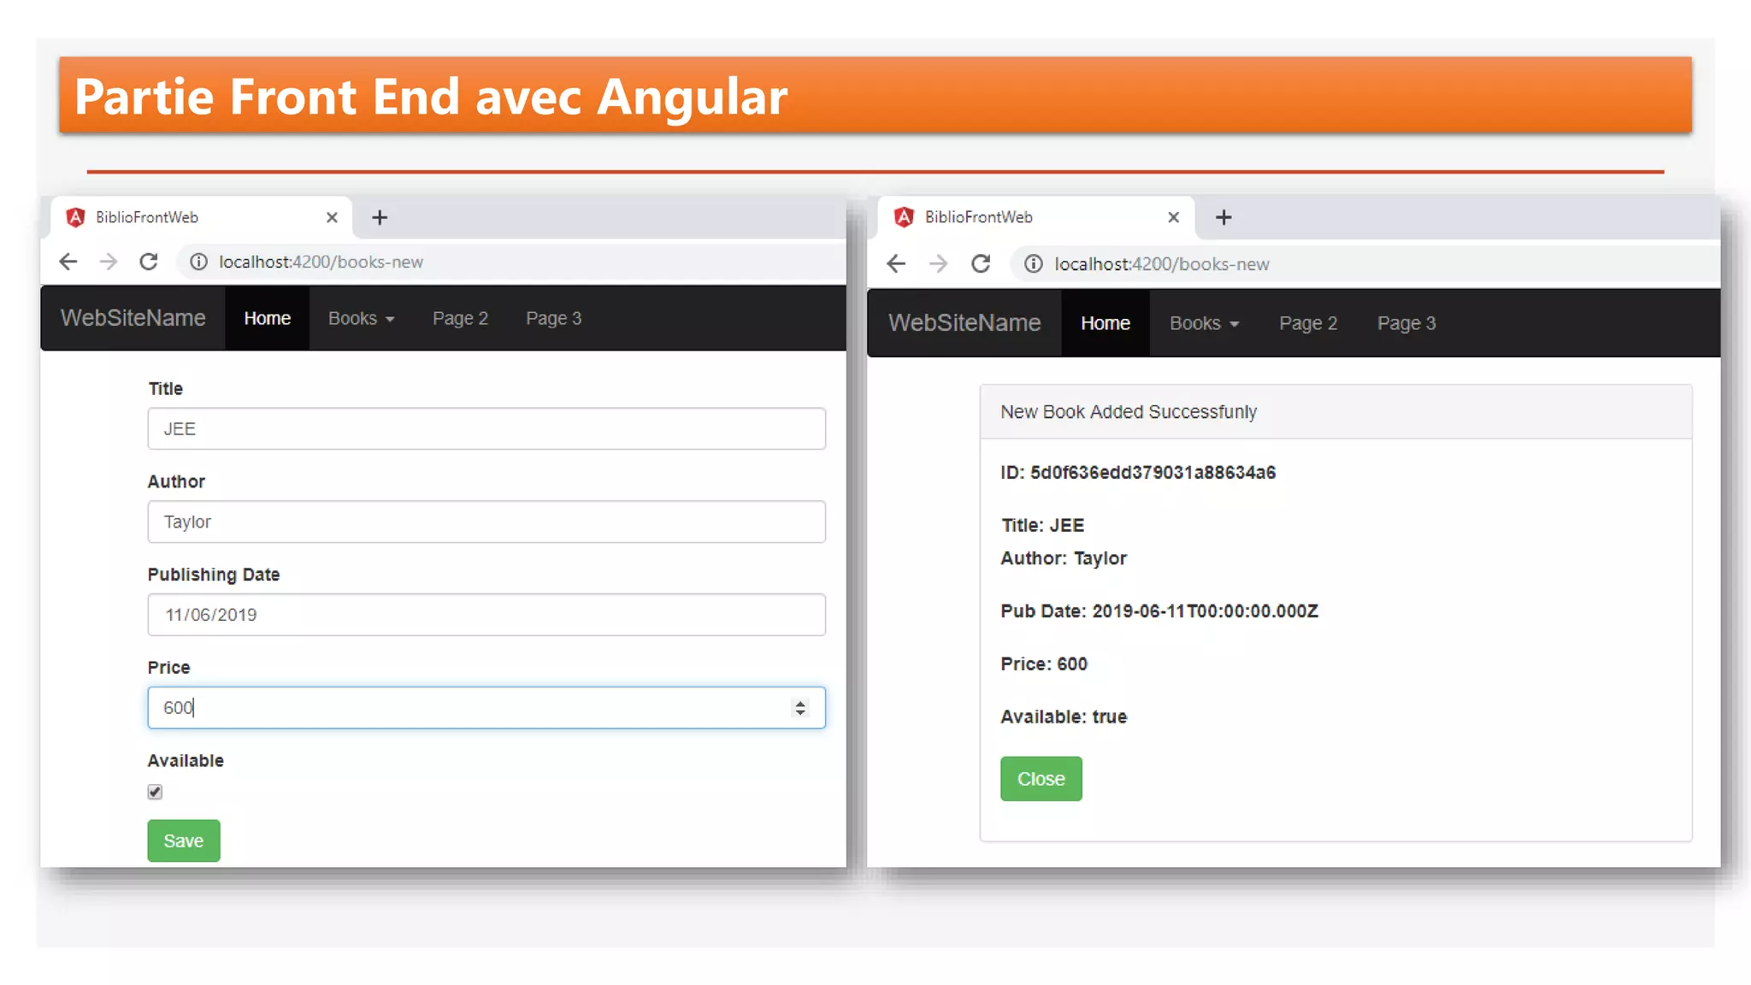Click back arrow in left browser window
Viewport: 1751px width, 985px height.
click(68, 262)
